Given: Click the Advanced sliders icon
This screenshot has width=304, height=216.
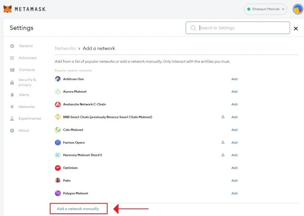Looking at the screenshot, I should (12, 58).
